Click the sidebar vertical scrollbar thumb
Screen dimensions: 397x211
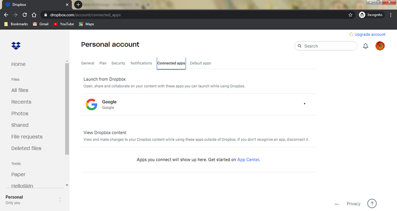[x=67, y=109]
